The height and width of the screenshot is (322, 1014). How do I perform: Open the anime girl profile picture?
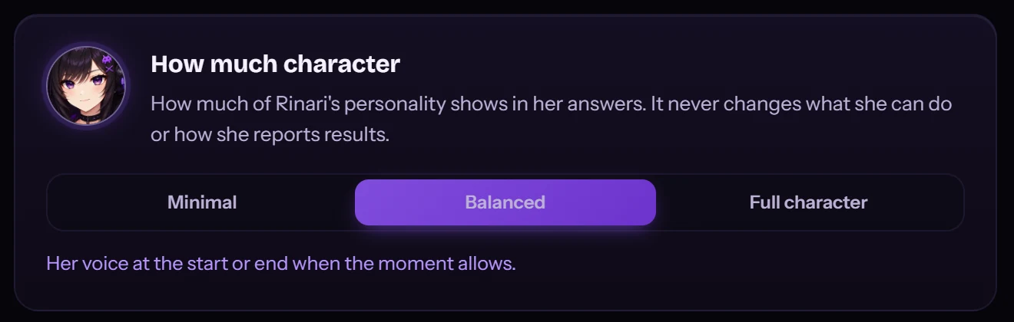(85, 84)
